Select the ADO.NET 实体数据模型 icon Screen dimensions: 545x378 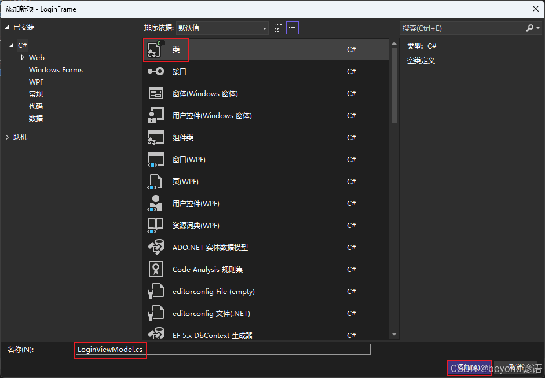pyautogui.click(x=155, y=247)
